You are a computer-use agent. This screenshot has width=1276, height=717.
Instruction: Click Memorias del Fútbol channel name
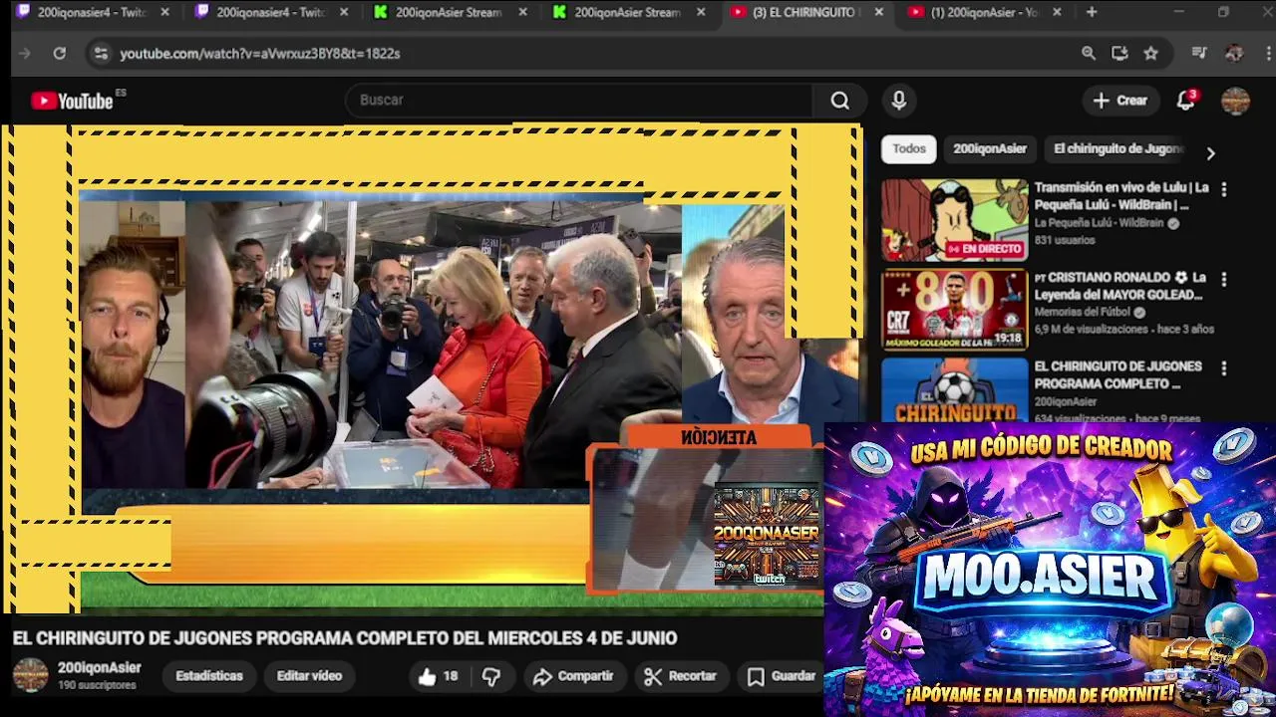tap(1083, 313)
